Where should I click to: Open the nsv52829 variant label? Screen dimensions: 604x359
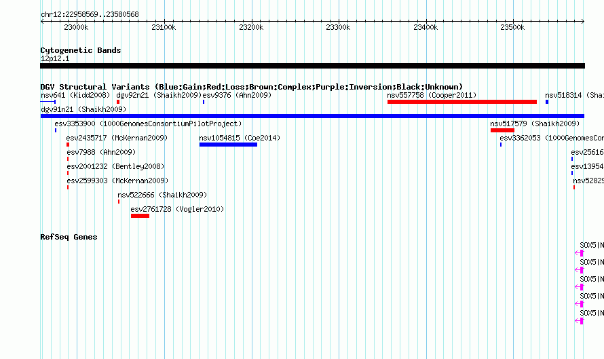588,181
